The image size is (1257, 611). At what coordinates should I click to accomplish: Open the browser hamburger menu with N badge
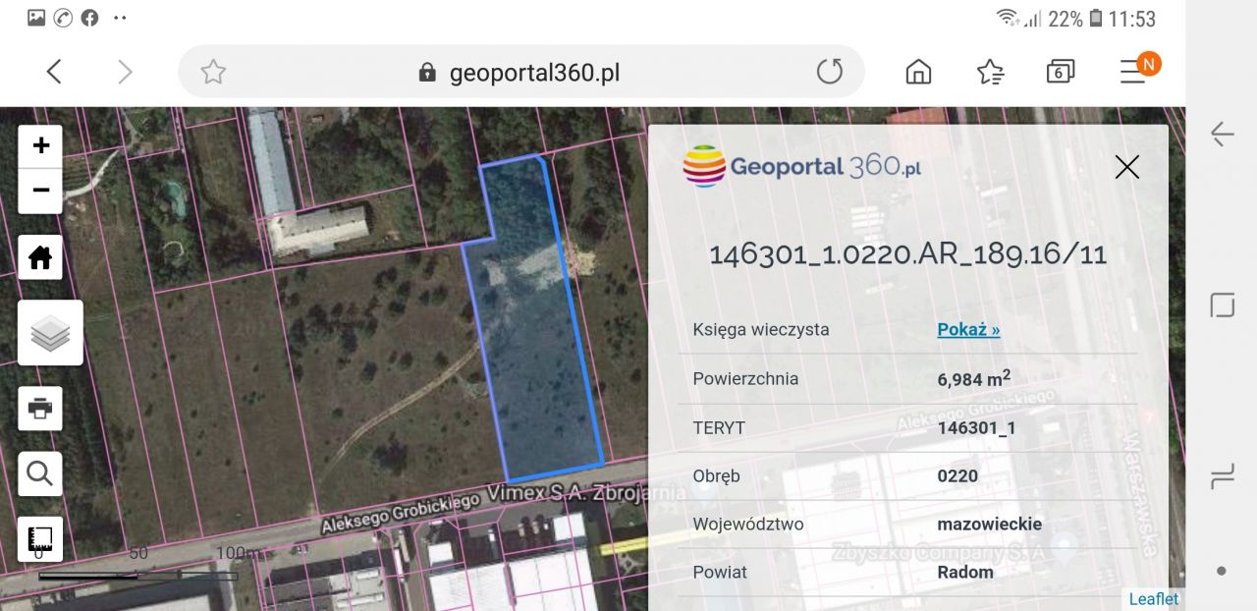click(1134, 71)
